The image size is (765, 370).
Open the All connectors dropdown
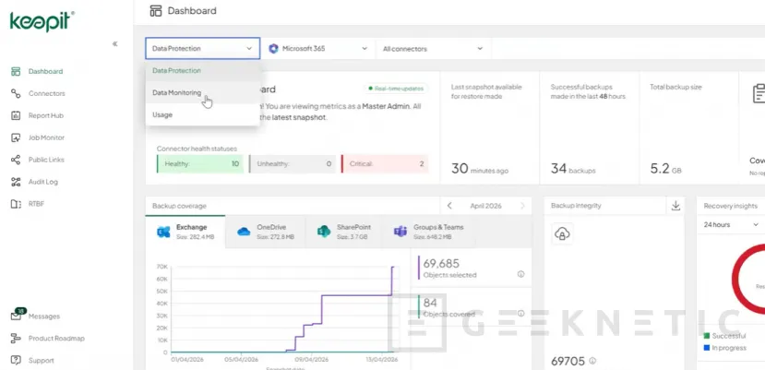433,49
